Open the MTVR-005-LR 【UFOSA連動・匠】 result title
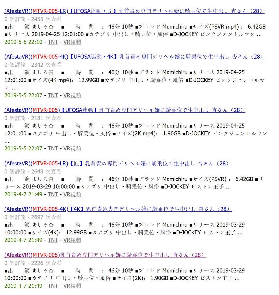Image resolution: width=279 pixels, height=295 pixels. pos(134,11)
